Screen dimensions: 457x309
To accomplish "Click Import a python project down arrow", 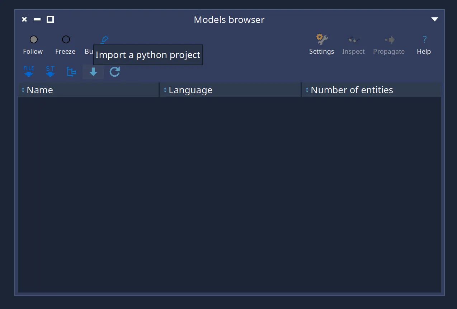I will click(x=93, y=72).
